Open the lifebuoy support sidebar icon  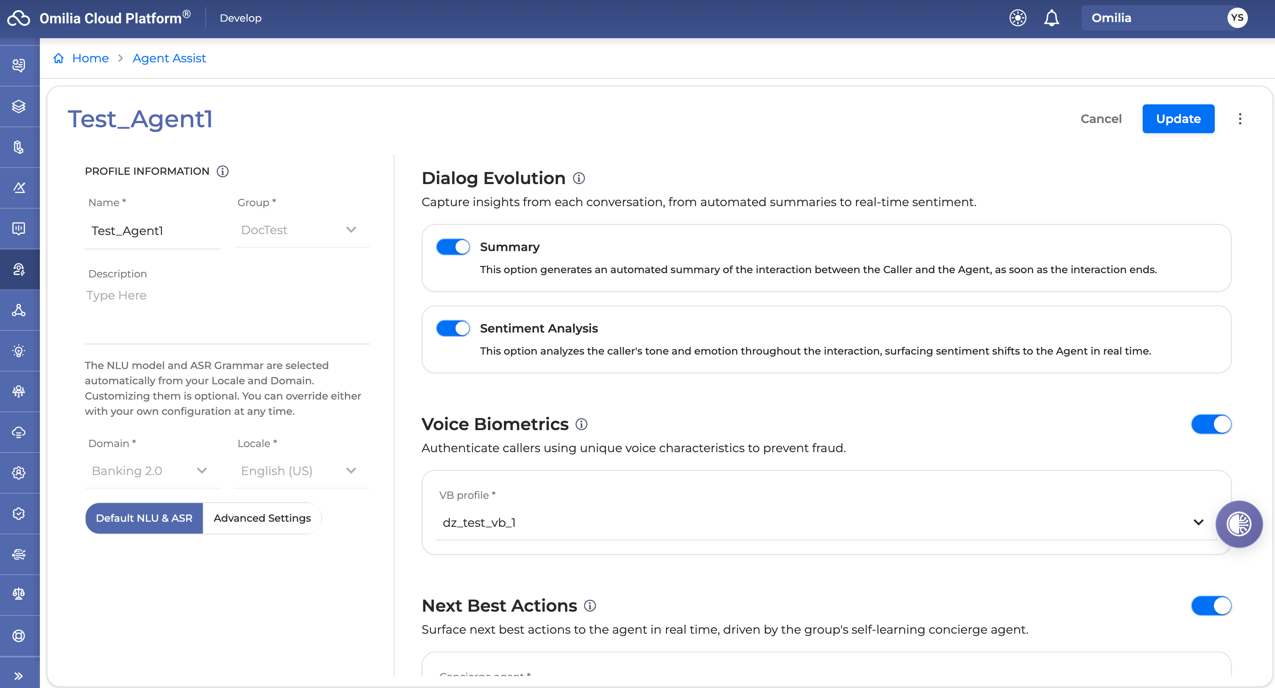pos(19,635)
